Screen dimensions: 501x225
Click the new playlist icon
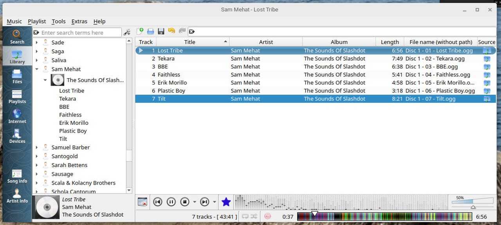pos(140,31)
